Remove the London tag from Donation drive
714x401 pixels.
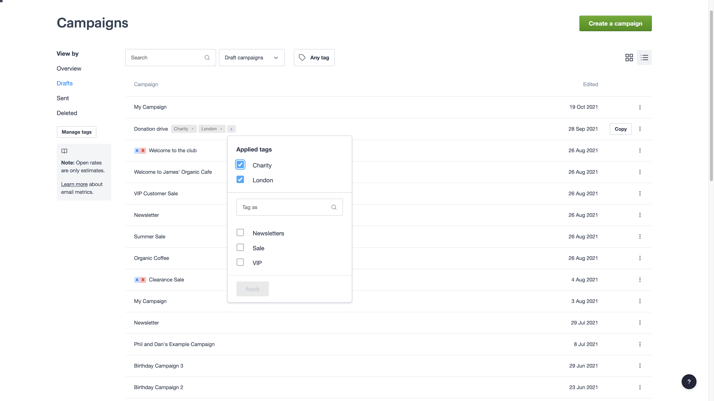pyautogui.click(x=221, y=129)
